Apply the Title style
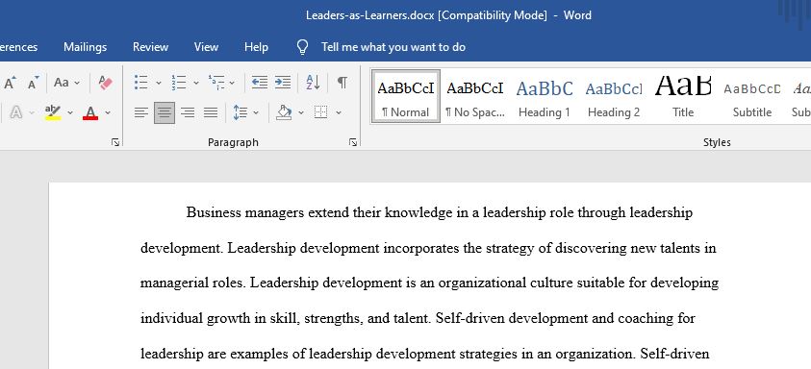Screen dimensions: 811x369 coord(683,97)
